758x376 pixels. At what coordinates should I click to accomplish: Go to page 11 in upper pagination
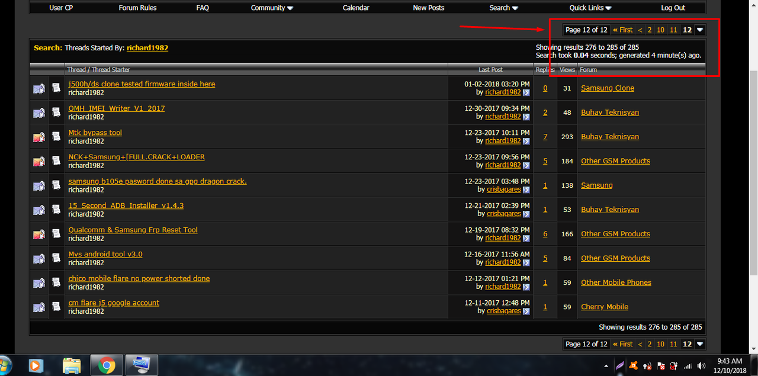pos(673,30)
